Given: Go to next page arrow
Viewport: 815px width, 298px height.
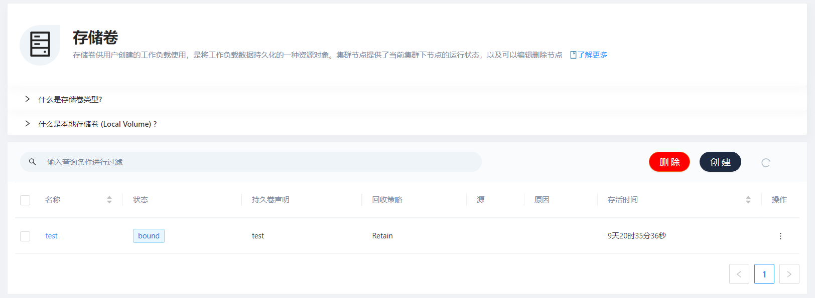Looking at the screenshot, I should [x=789, y=274].
